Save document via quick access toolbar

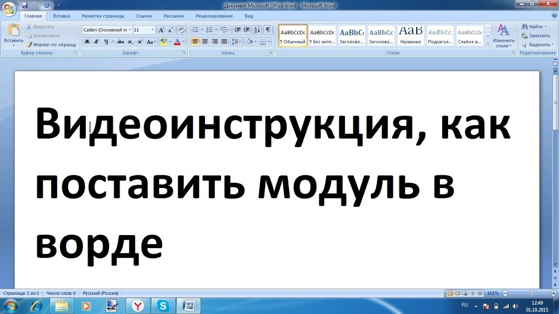coord(24,5)
